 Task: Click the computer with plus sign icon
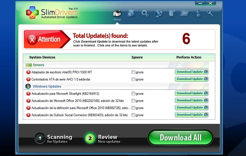click(172, 13)
